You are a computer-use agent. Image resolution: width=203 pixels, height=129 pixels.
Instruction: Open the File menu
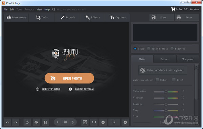click(x=5, y=9)
